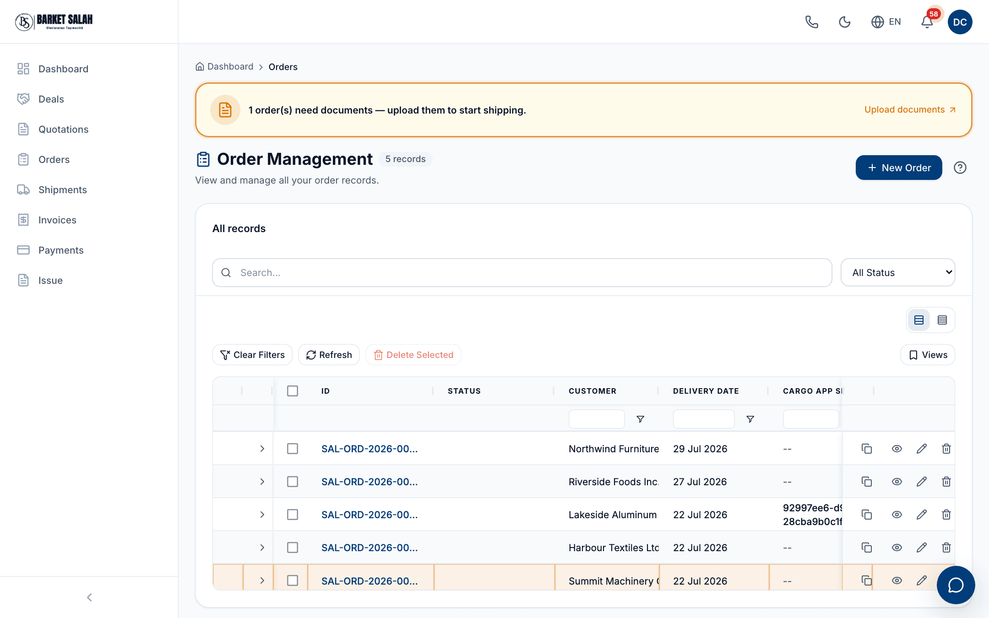
Task: Click the Barket Salah logo
Action: [x=54, y=22]
